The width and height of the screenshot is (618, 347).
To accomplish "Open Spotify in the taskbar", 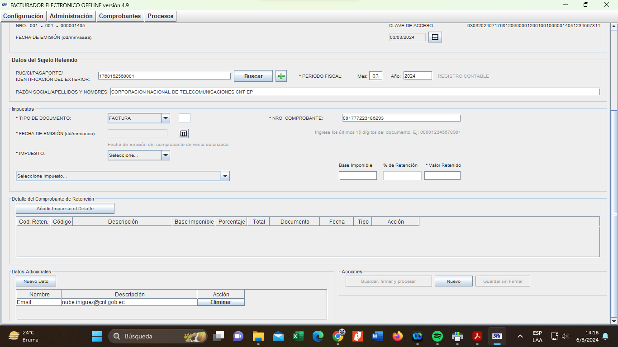I will (x=437, y=336).
